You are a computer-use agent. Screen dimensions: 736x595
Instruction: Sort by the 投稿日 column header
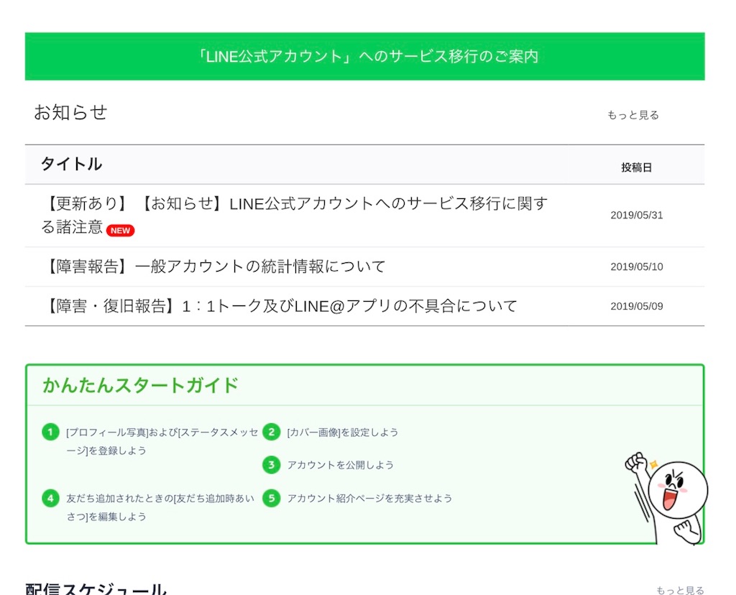click(636, 166)
